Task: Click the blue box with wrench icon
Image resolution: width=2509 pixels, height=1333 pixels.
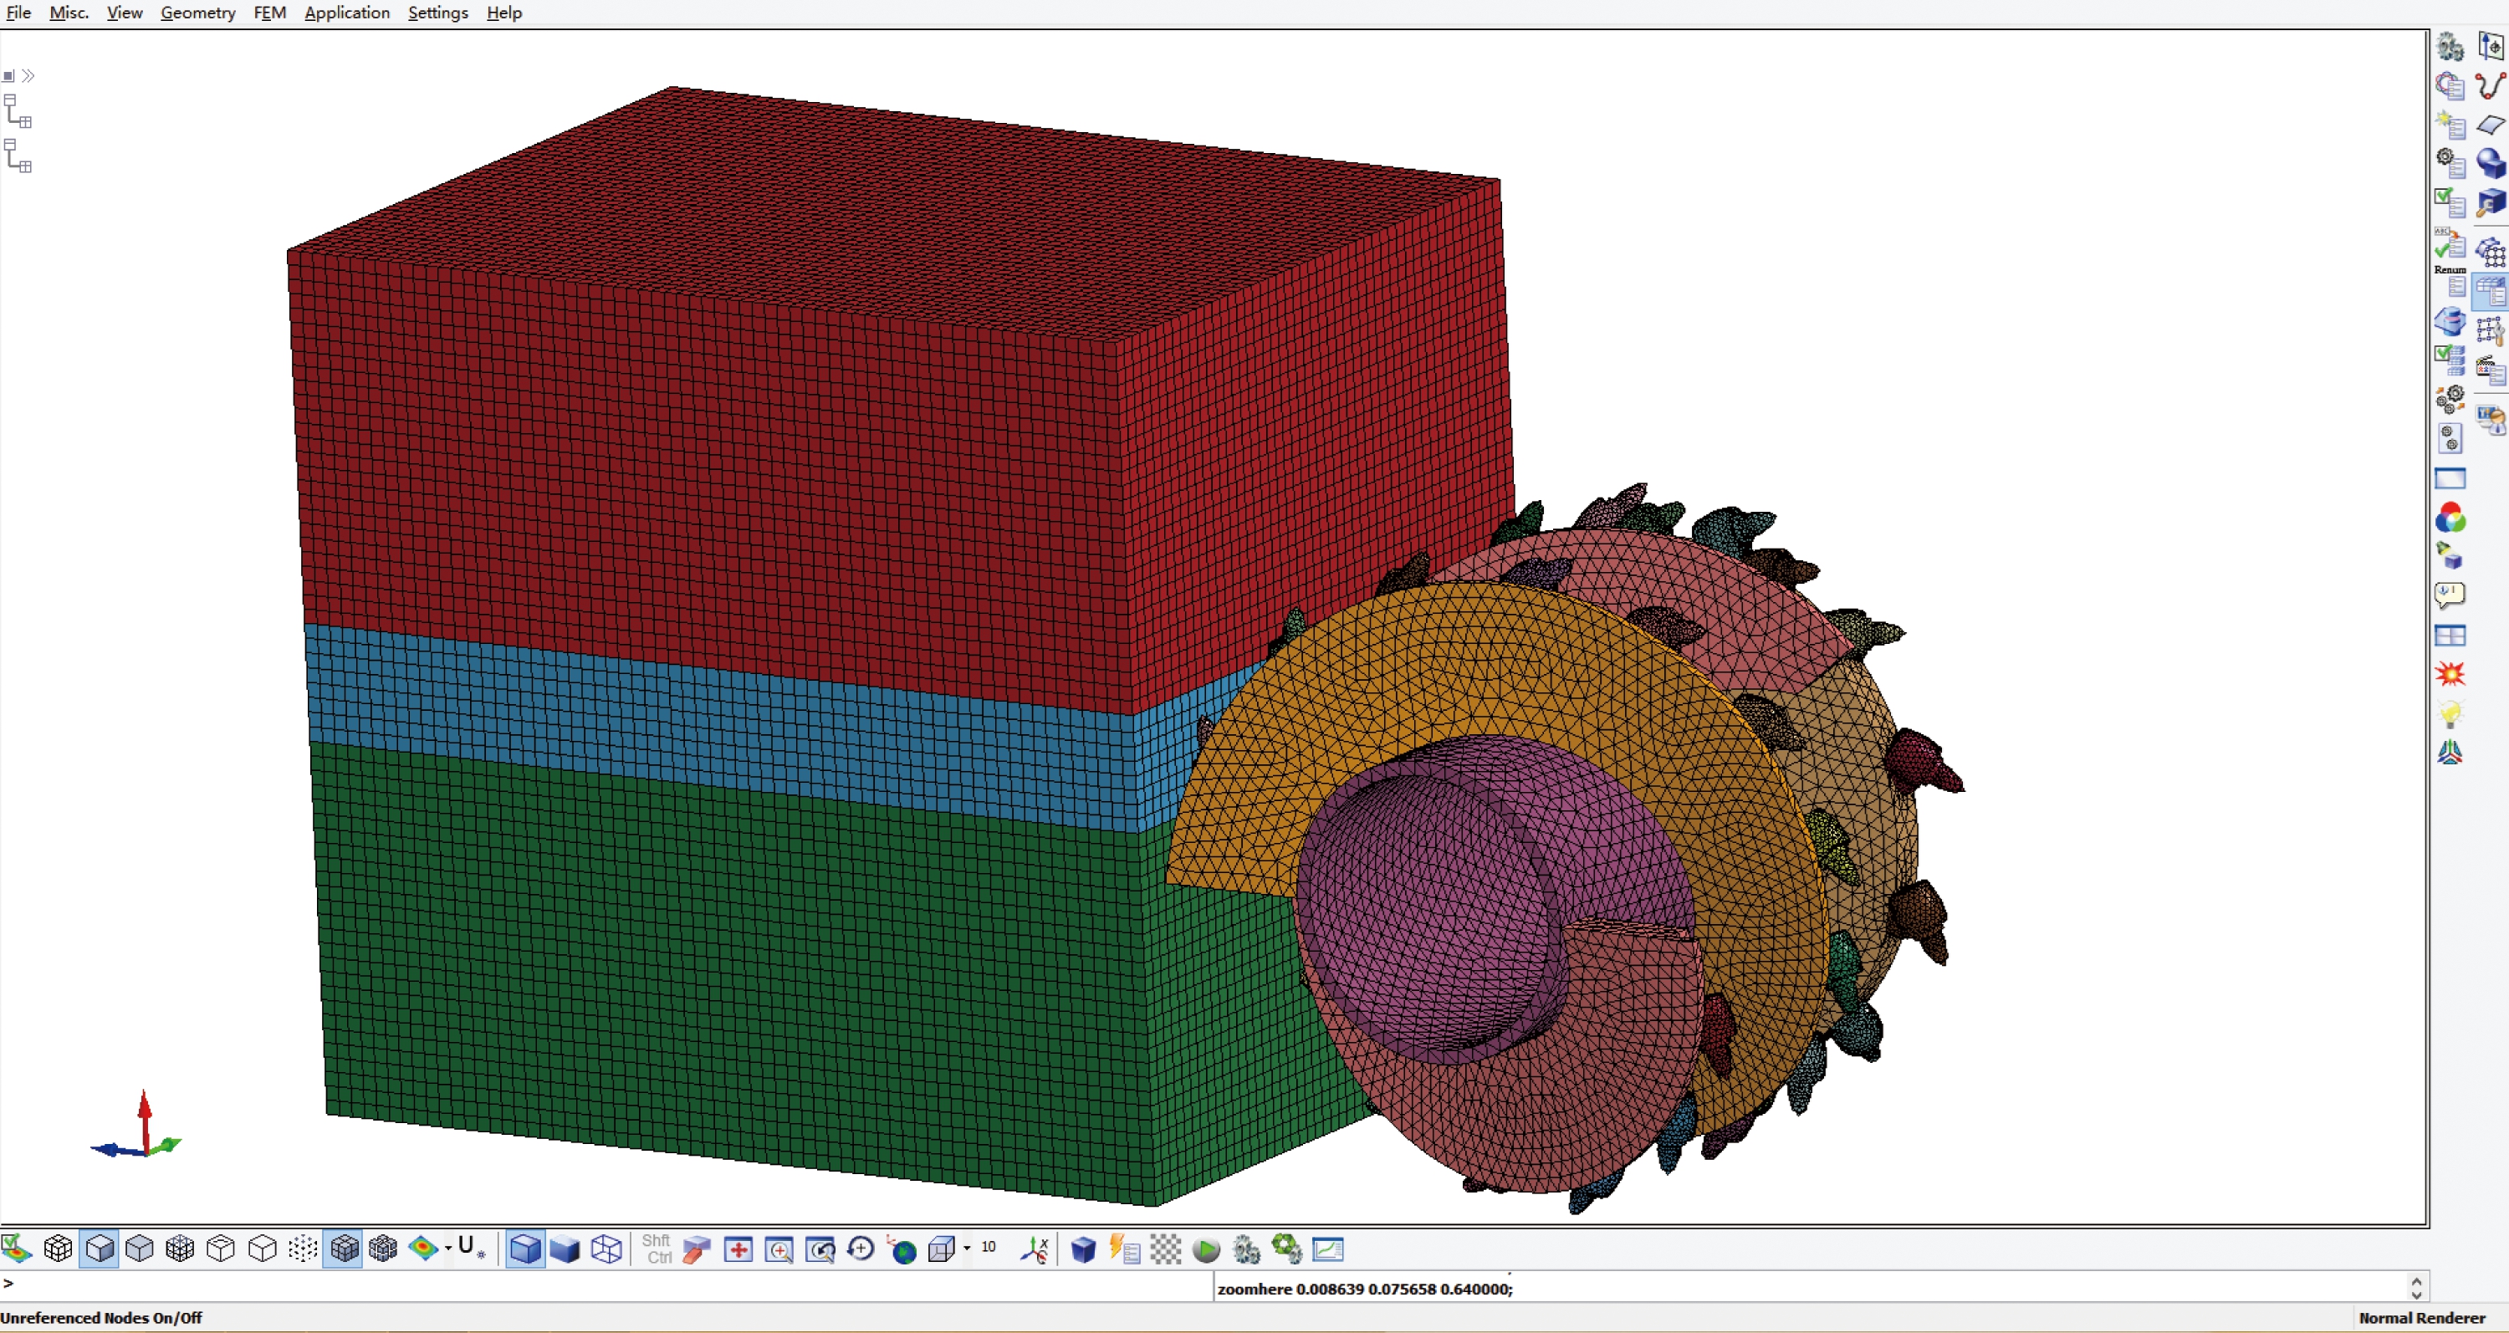Action: click(x=2491, y=202)
